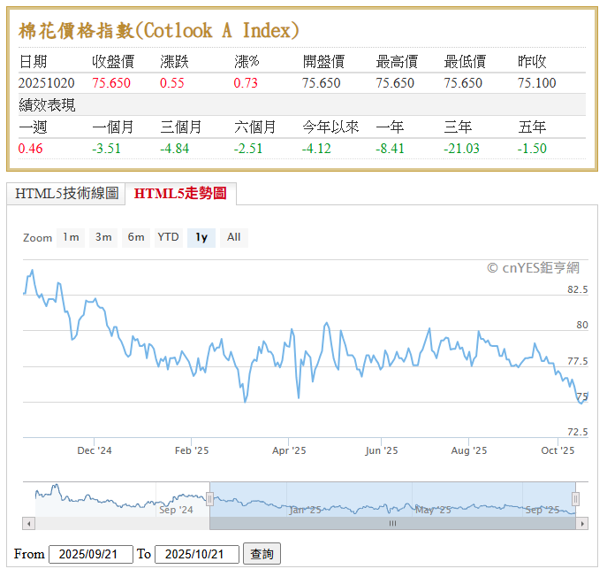
Task: Show All data range
Action: coord(233,237)
